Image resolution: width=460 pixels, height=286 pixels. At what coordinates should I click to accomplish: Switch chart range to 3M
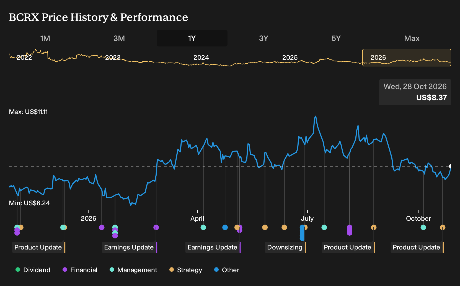click(x=119, y=38)
